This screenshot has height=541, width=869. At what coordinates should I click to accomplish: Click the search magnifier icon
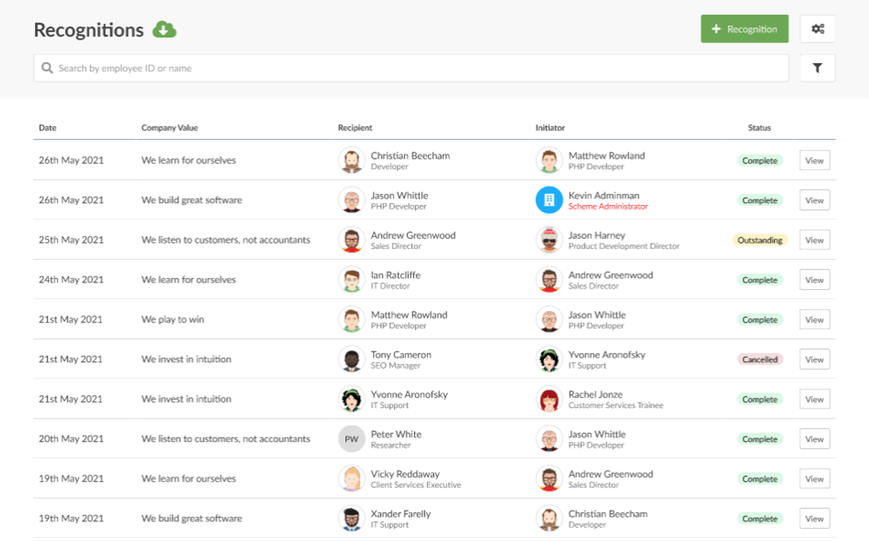point(47,68)
